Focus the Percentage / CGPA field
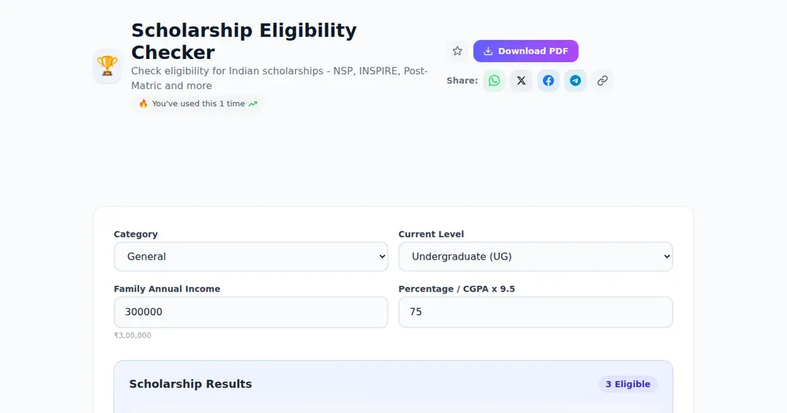This screenshot has height=413, width=787. 536,312
